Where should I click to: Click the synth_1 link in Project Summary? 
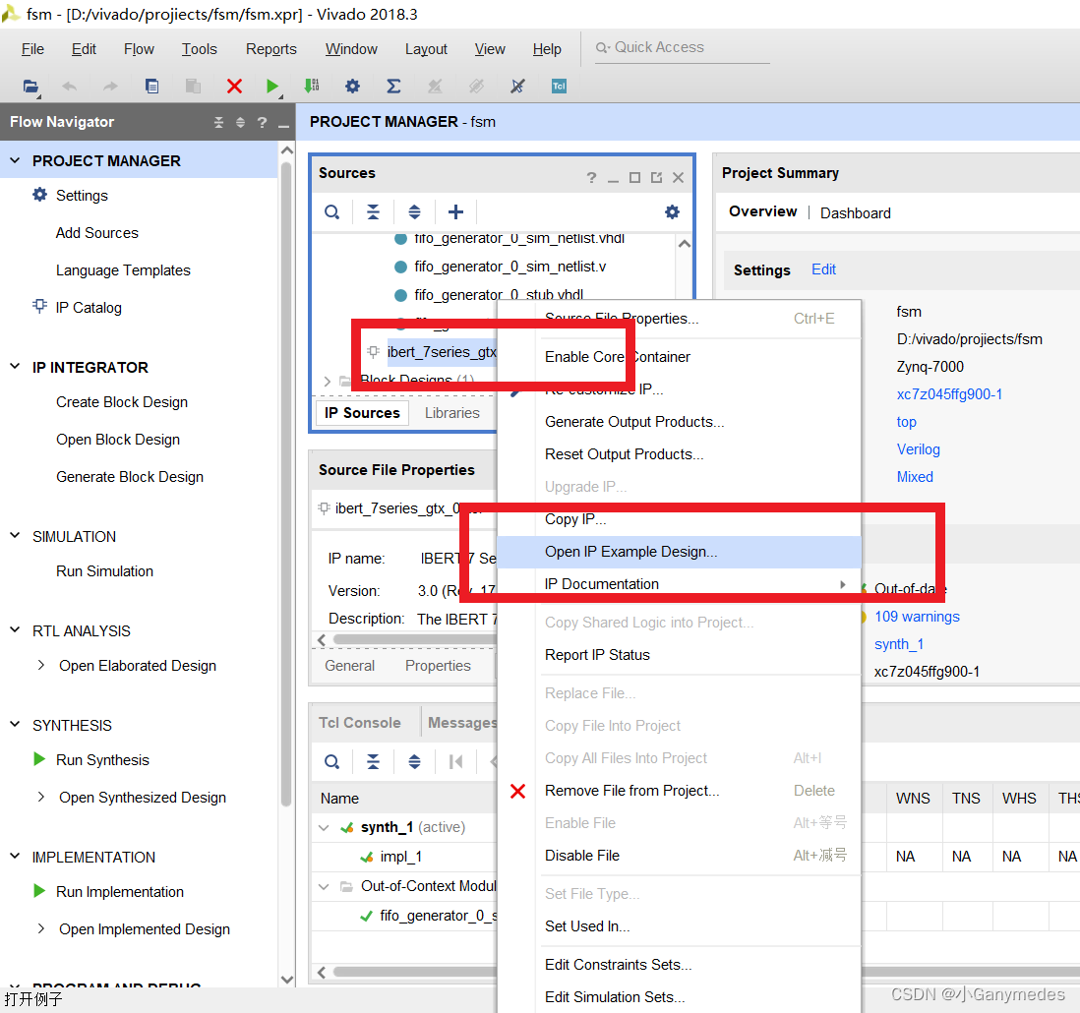pyautogui.click(x=898, y=644)
